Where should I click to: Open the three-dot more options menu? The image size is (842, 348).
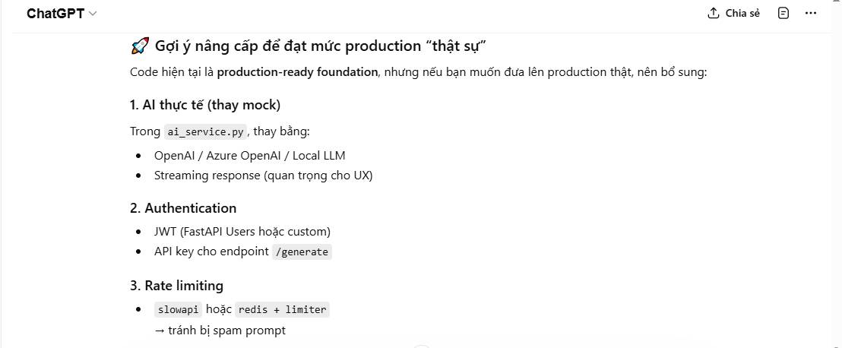point(810,14)
